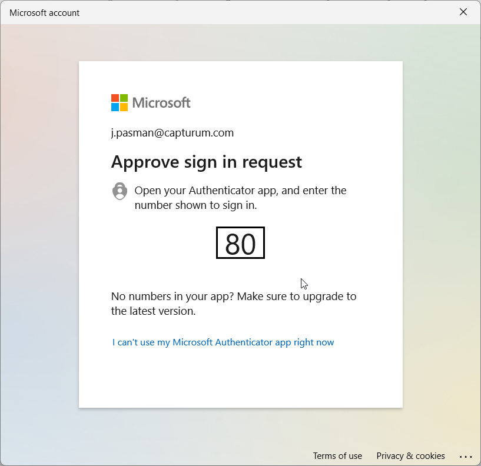Click the red square in Microsoft logo
Screen dimensions: 481x466
click(x=115, y=98)
